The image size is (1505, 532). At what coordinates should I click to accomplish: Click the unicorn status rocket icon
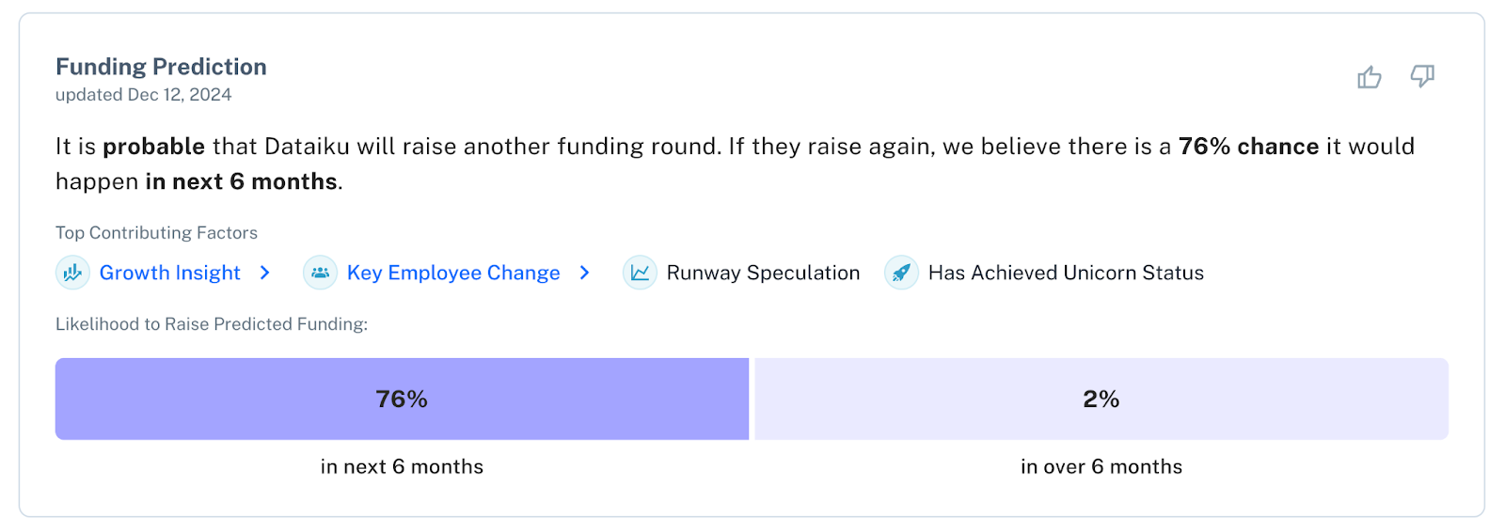click(901, 274)
